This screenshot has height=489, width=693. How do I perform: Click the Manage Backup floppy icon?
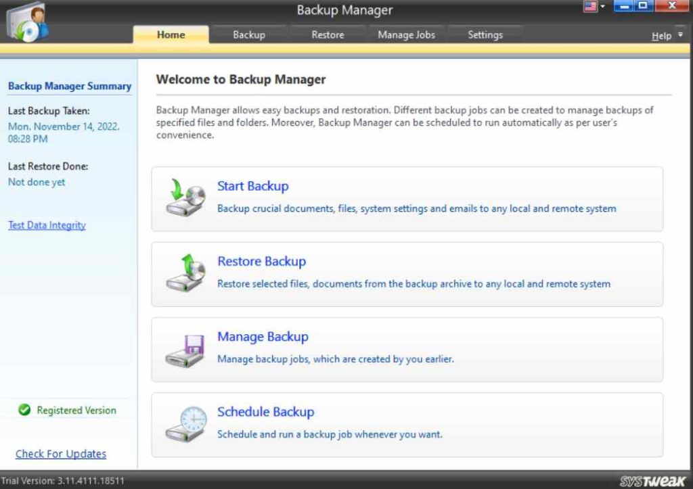coord(185,351)
